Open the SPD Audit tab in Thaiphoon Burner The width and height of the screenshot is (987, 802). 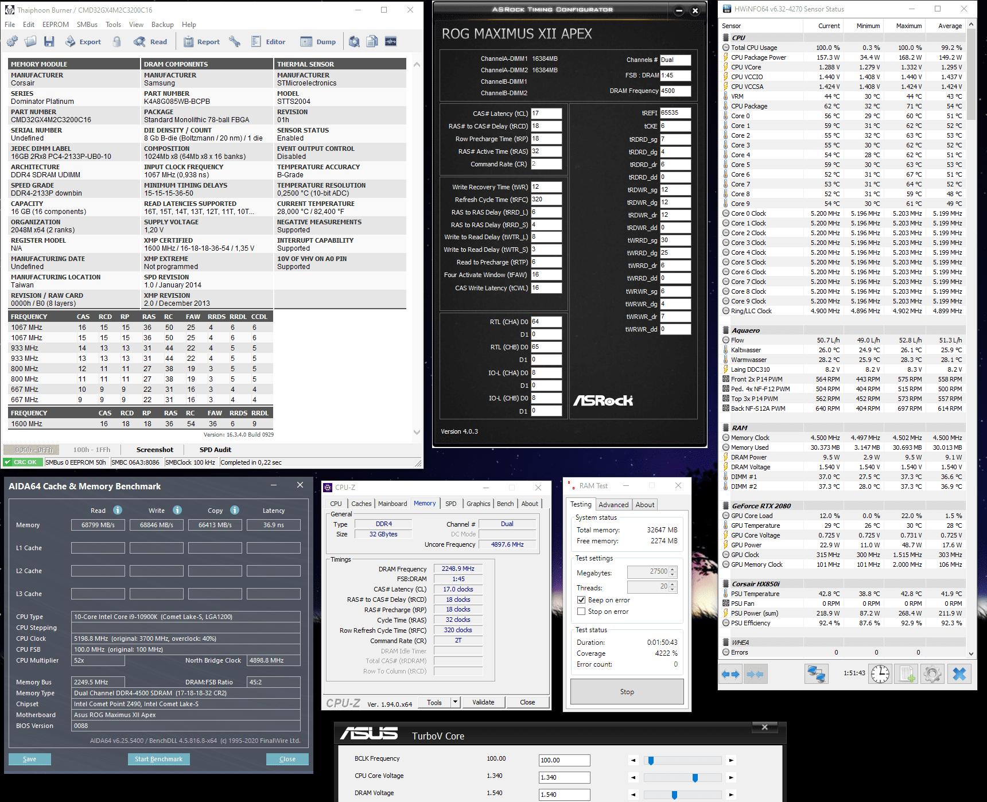point(215,450)
